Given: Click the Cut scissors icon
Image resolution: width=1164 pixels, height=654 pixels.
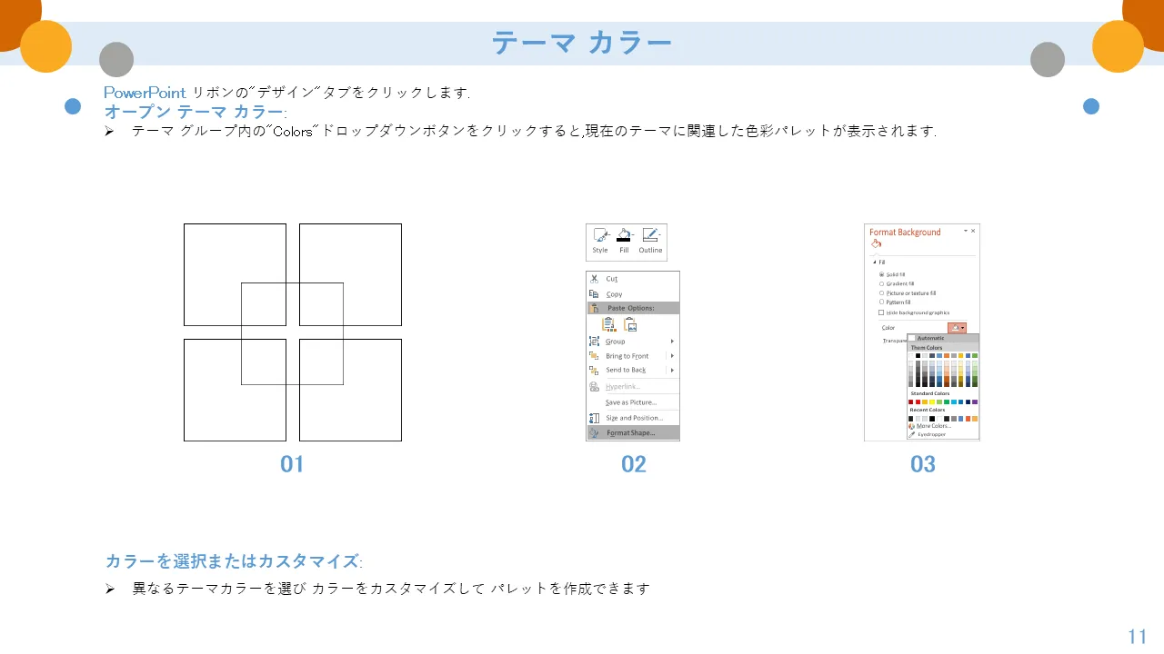Looking at the screenshot, I should [594, 279].
